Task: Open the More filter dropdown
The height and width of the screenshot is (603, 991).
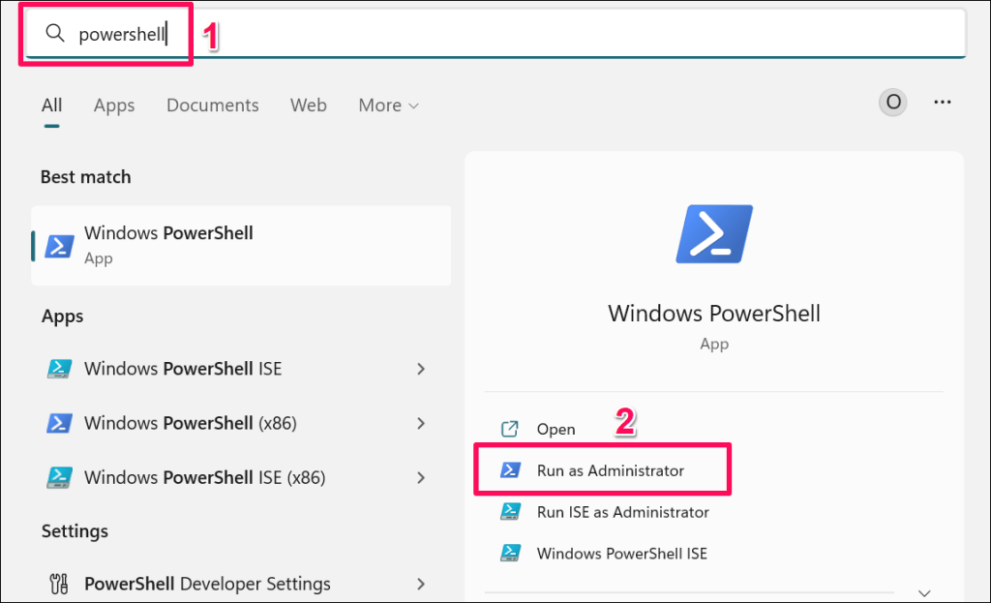Action: click(x=388, y=106)
